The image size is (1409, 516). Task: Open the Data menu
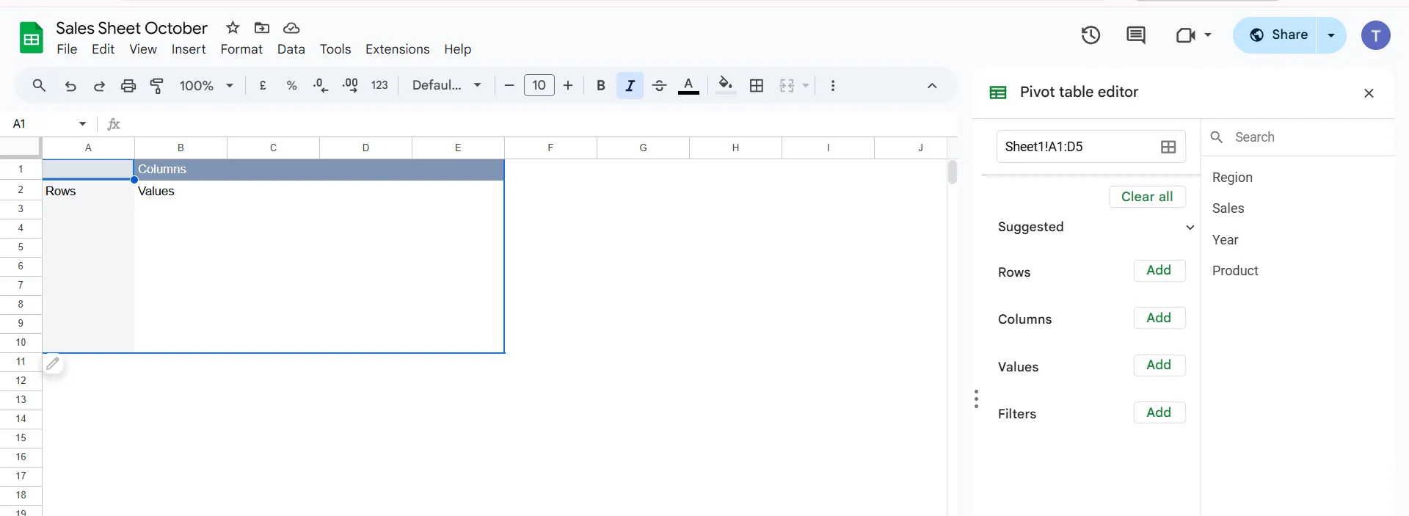pos(291,49)
